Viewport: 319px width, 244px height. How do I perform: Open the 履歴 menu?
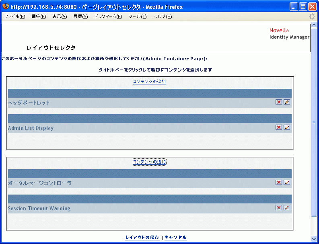[80, 16]
